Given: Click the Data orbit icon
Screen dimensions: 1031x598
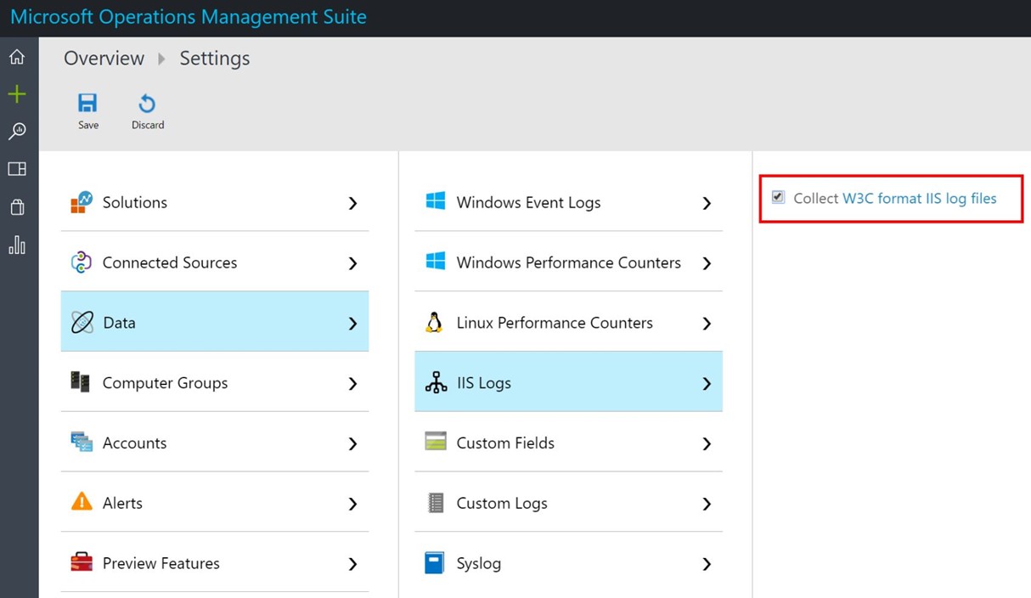Looking at the screenshot, I should 82,323.
